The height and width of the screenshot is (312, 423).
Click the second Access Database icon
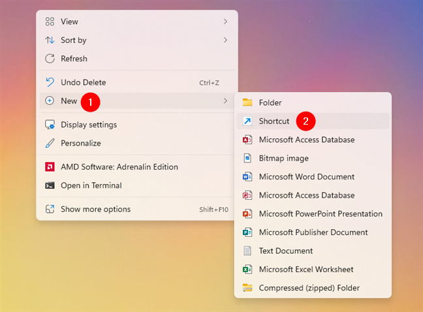247,195
